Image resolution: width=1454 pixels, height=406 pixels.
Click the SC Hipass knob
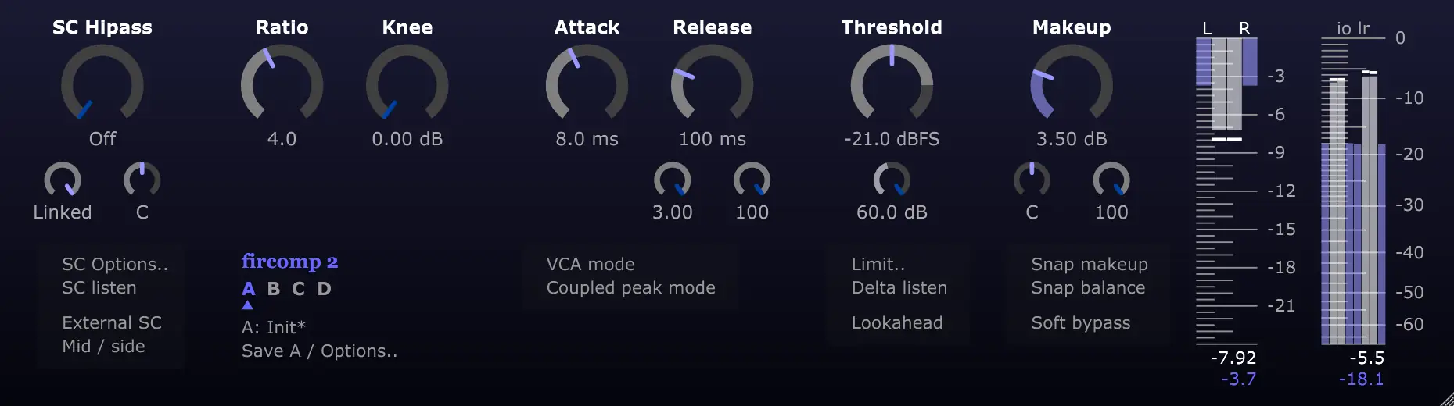tap(102, 84)
